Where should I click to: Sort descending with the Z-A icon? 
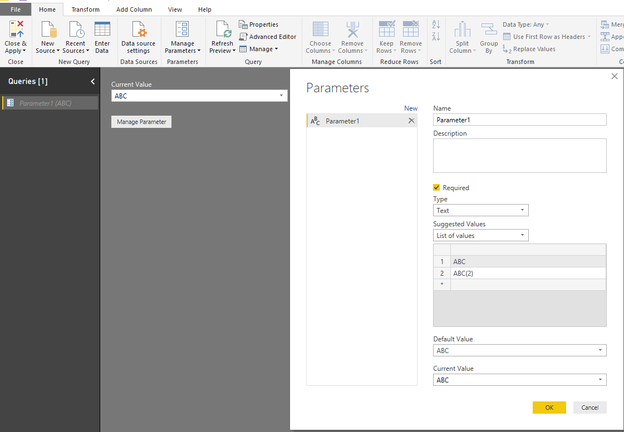[436, 37]
